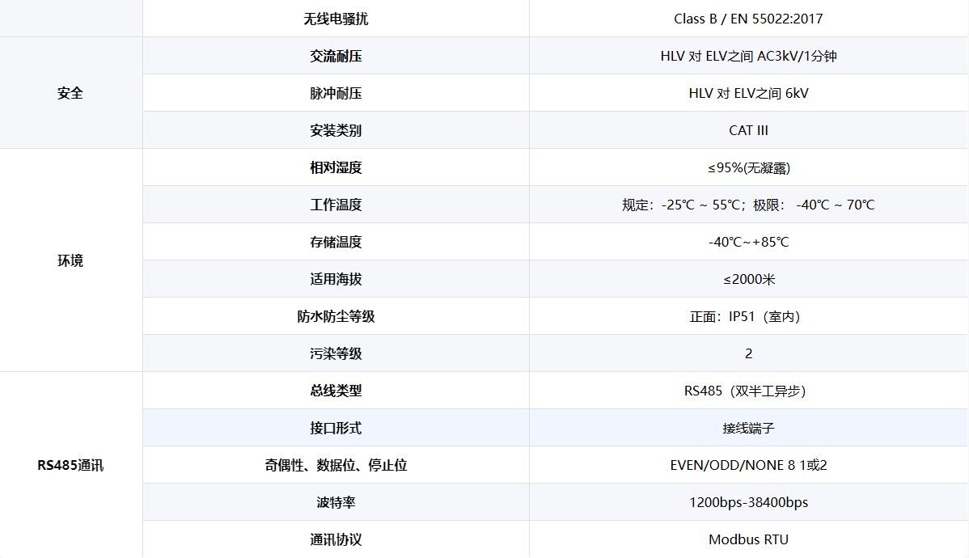Click the 1200bps-38400bps baud rate value
Viewport: 969px width, 558px height.
[x=748, y=502]
